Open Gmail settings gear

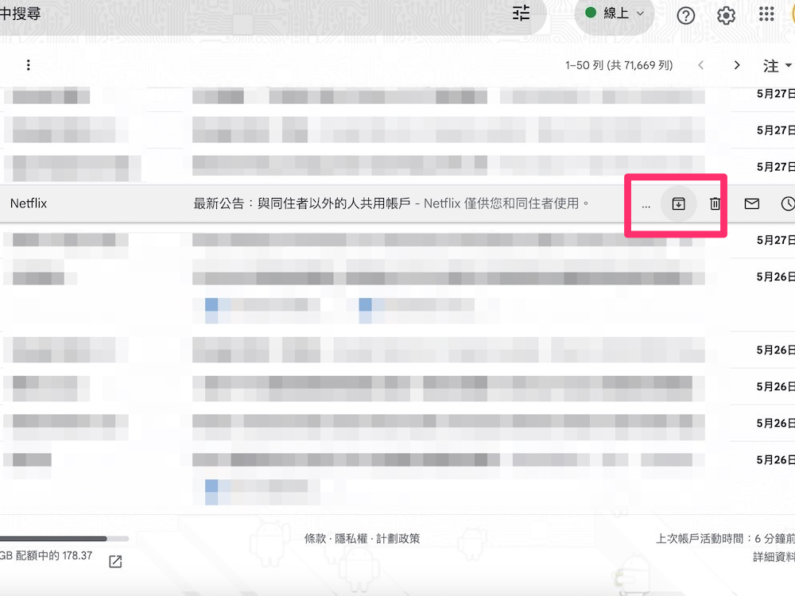726,16
